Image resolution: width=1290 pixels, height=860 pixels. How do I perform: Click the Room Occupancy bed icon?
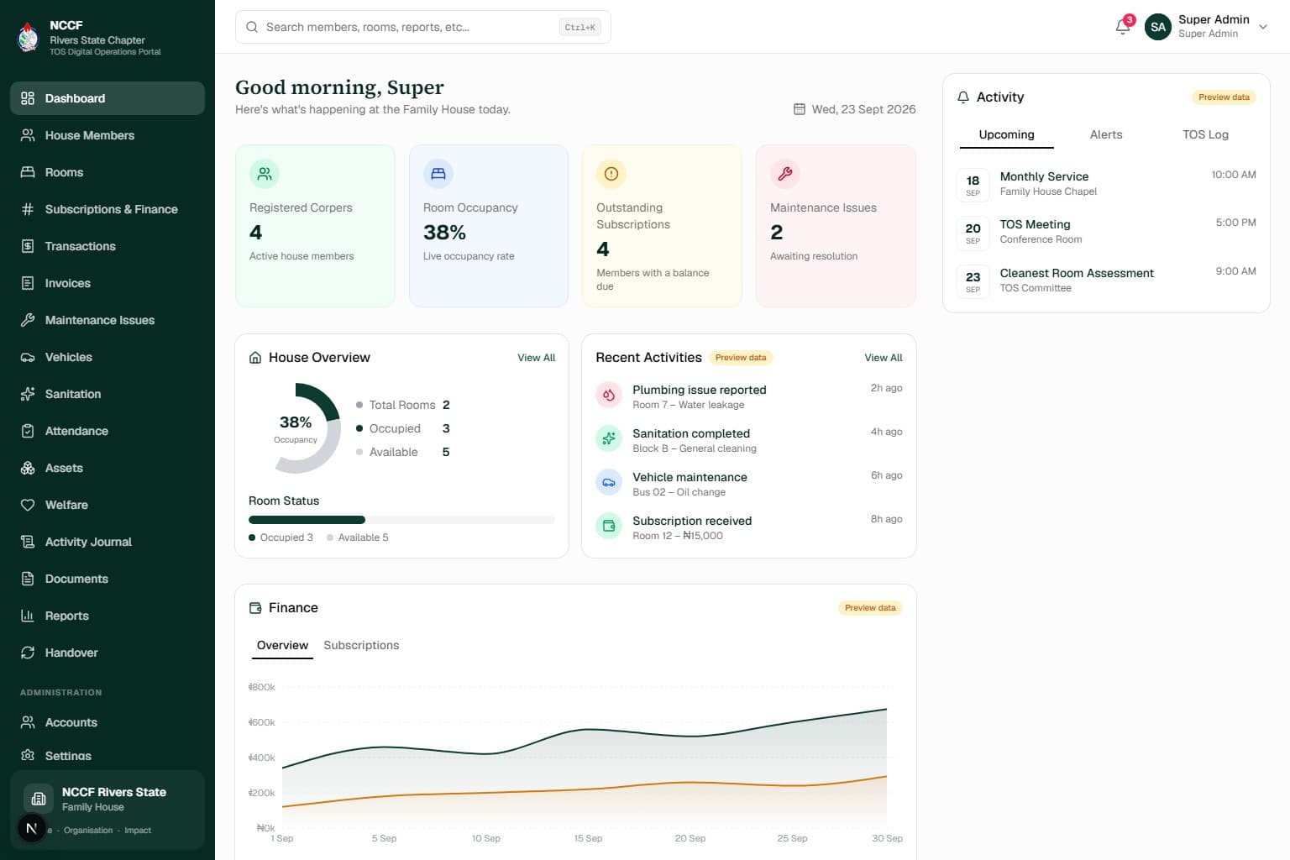[438, 174]
